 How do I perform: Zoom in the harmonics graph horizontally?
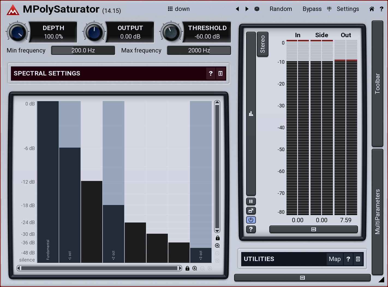click(x=195, y=268)
